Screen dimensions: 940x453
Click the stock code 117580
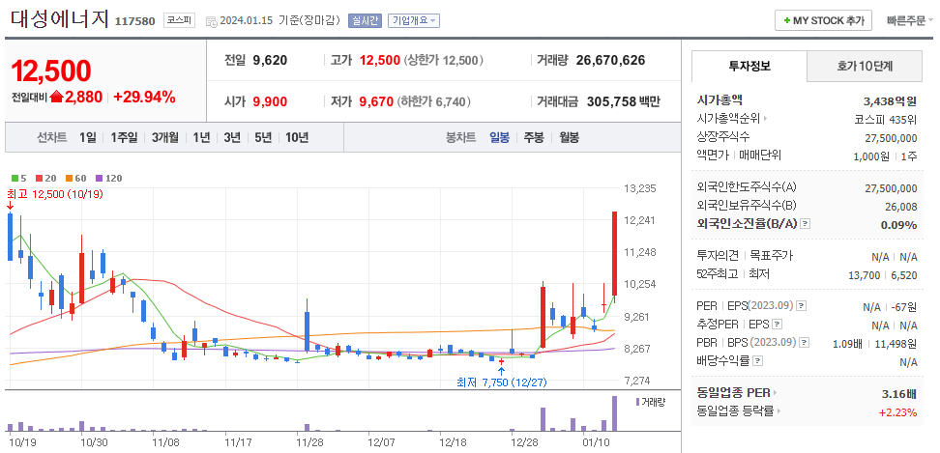(134, 21)
